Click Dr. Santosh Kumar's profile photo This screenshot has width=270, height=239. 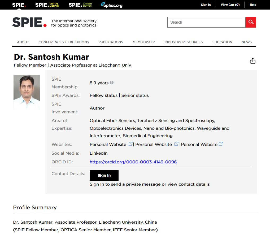click(x=27, y=92)
